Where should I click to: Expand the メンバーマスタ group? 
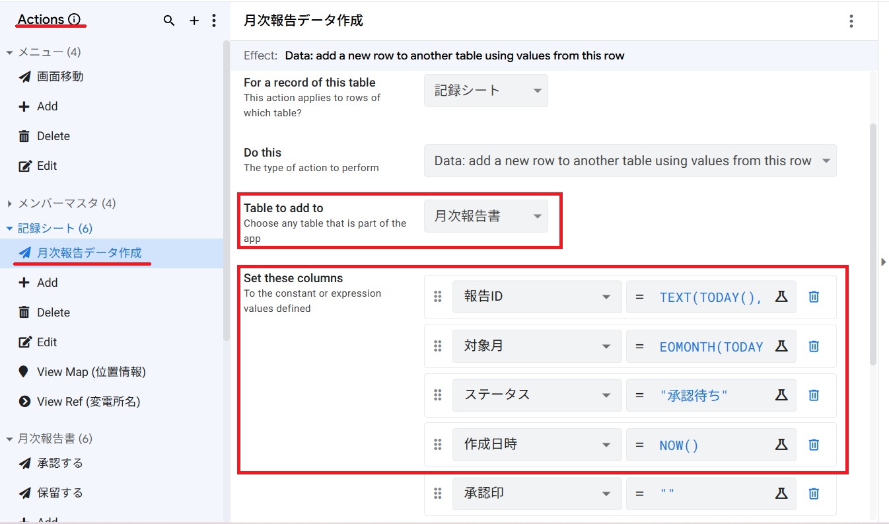pos(10,204)
